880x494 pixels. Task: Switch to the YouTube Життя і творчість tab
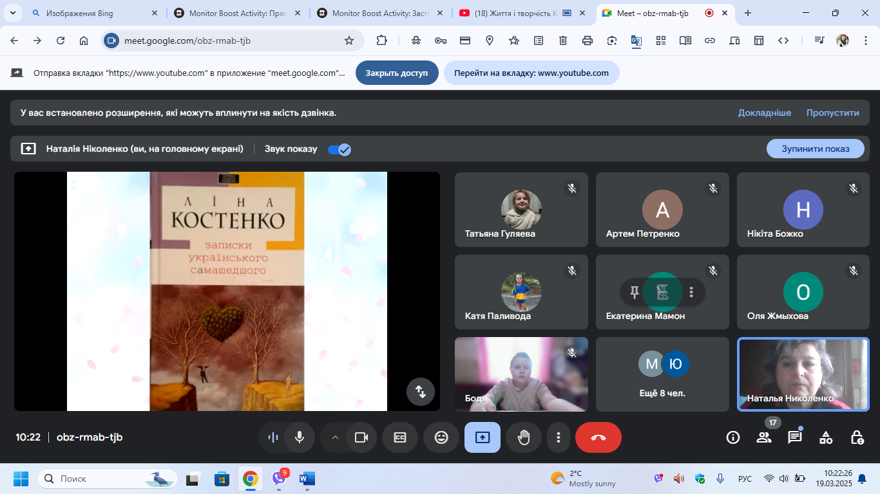point(523,13)
